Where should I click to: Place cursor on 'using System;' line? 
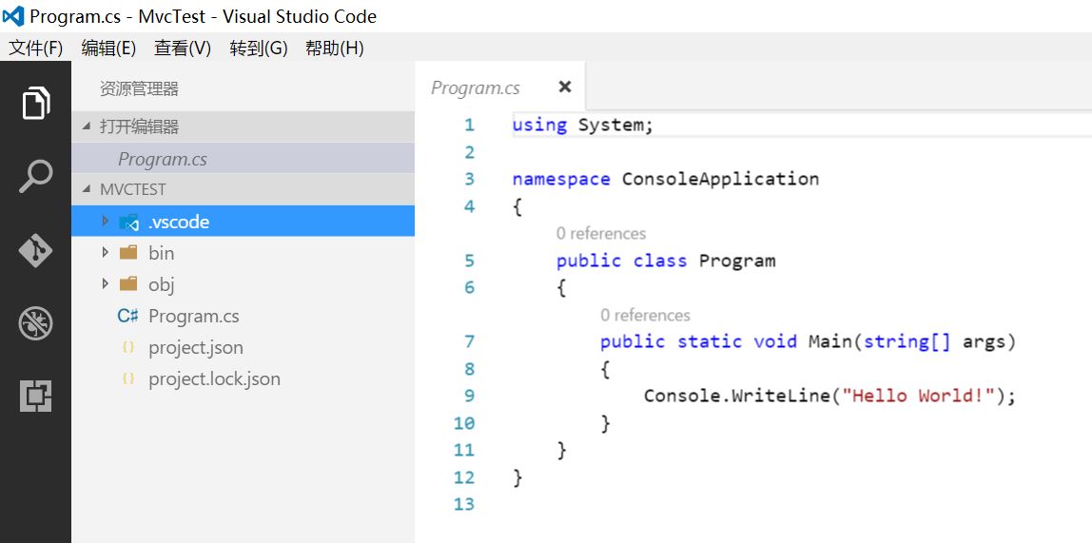coord(583,125)
